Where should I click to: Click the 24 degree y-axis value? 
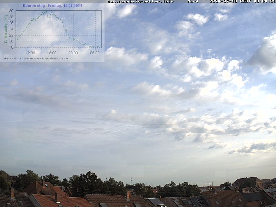[x=11, y=29]
